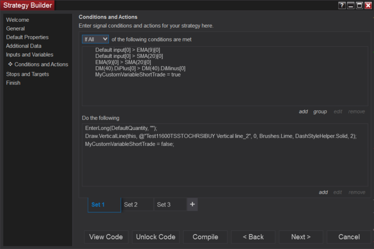Add a new condition set with plus
Screen dimensions: 374x249
pyautogui.click(x=192, y=204)
